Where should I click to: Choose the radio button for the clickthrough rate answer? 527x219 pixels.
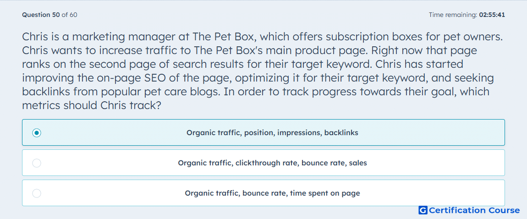pyautogui.click(x=37, y=163)
